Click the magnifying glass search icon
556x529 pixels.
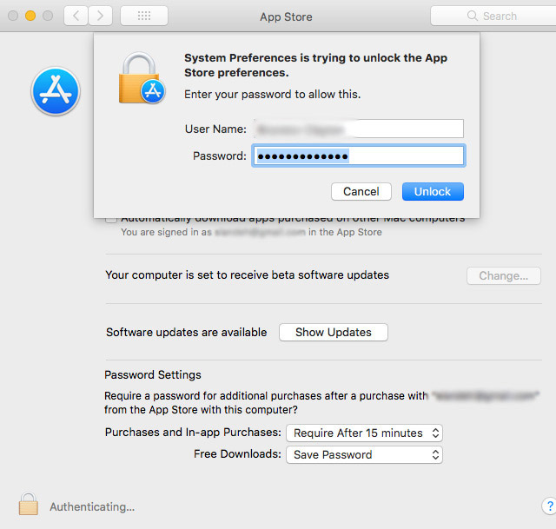point(473,16)
